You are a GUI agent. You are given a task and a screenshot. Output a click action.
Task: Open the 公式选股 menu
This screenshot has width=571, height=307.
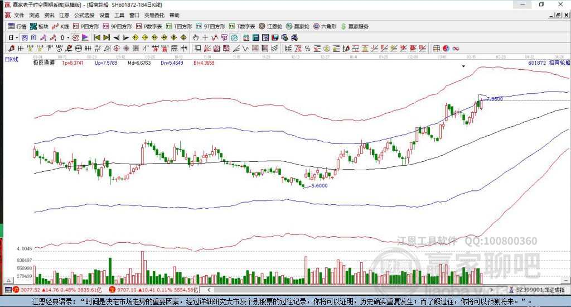[84, 15]
